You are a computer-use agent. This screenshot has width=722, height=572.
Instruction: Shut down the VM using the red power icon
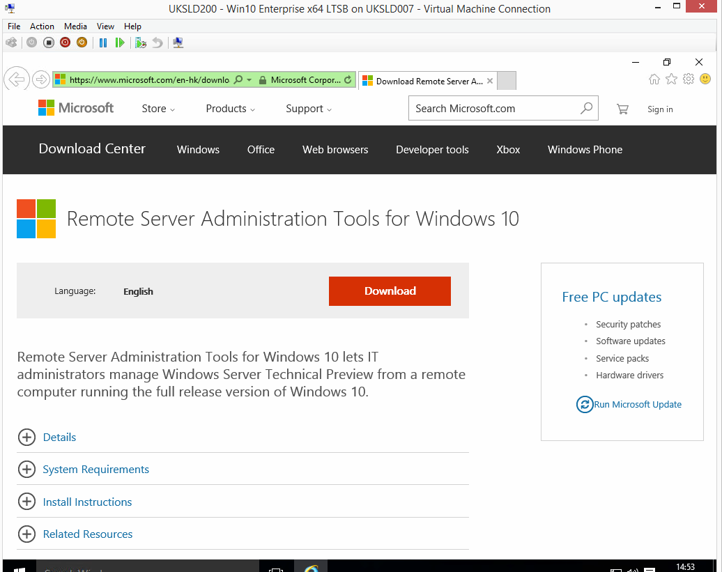tap(65, 42)
